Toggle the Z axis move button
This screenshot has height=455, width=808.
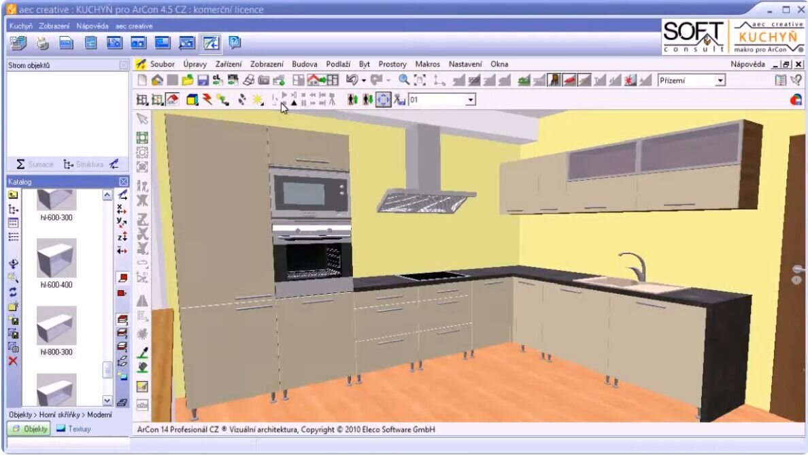[122, 237]
